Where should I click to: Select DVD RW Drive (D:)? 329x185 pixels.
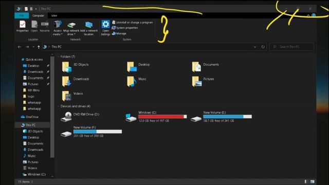(80, 117)
